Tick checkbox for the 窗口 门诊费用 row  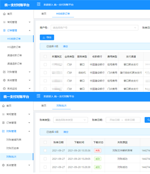45,89
